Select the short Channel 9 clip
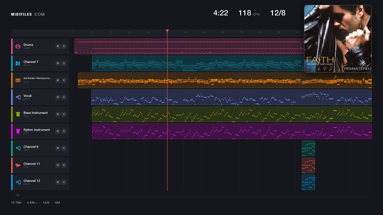This screenshot has height=215, width=383. coord(308,148)
